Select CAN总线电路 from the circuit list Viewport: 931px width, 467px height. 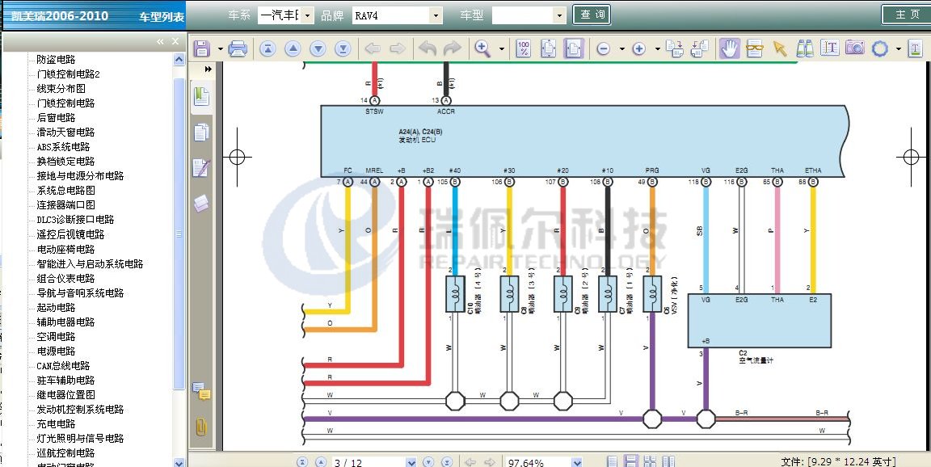63,366
